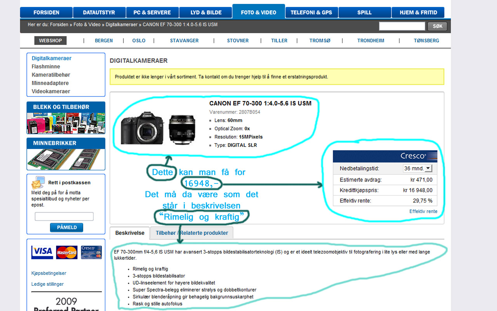Screen dimensions: 497x311
Task: Choose the TROMSØ store link
Action: (x=320, y=40)
